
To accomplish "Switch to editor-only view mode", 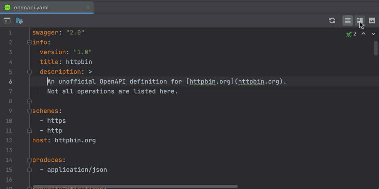I will [347, 21].
